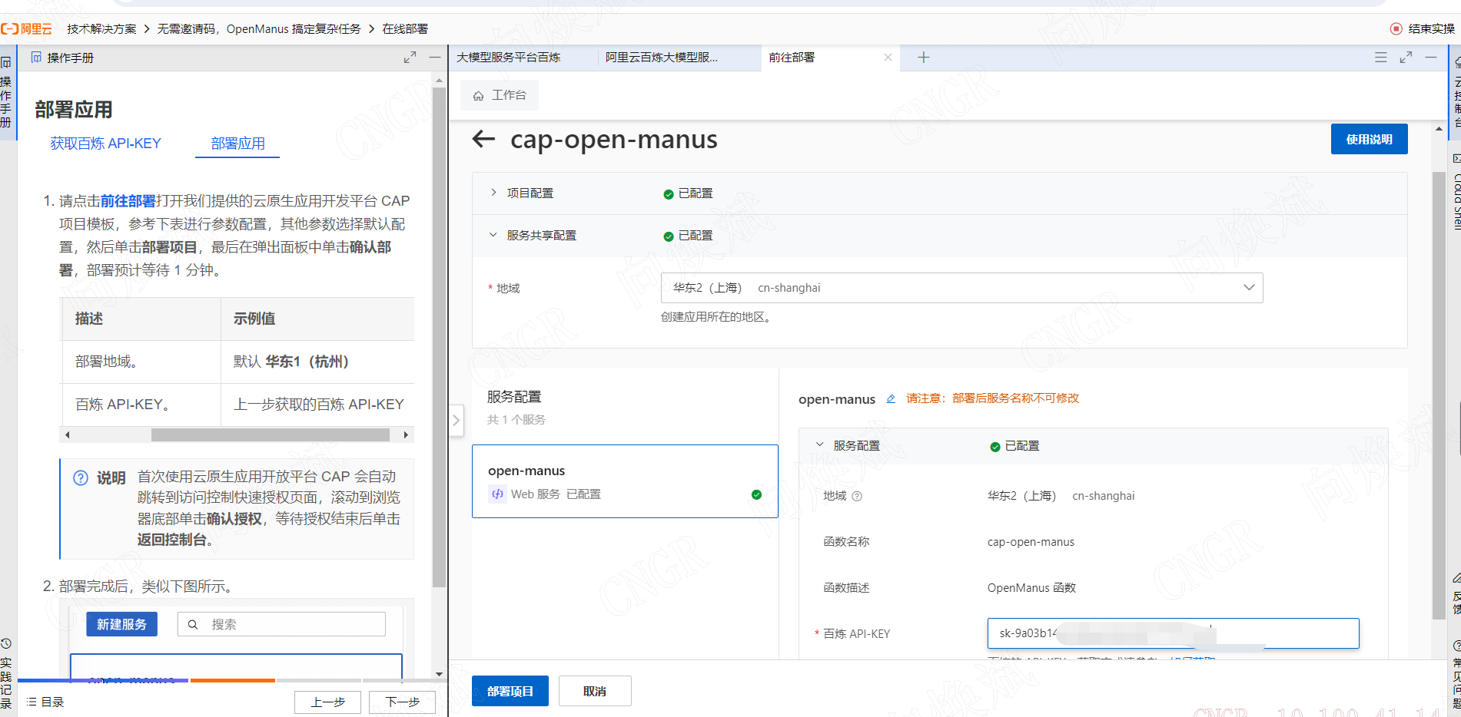Click the 操作手册 book icon
Viewport: 1461px width, 717px height.
(36, 58)
